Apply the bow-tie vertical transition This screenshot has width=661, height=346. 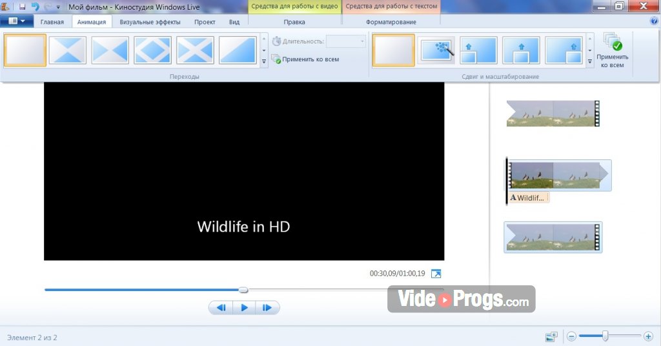tap(67, 50)
